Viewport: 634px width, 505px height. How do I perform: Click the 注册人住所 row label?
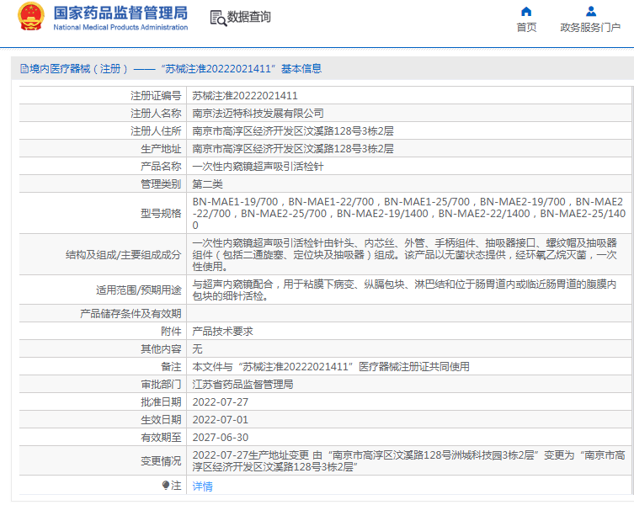[156, 131]
